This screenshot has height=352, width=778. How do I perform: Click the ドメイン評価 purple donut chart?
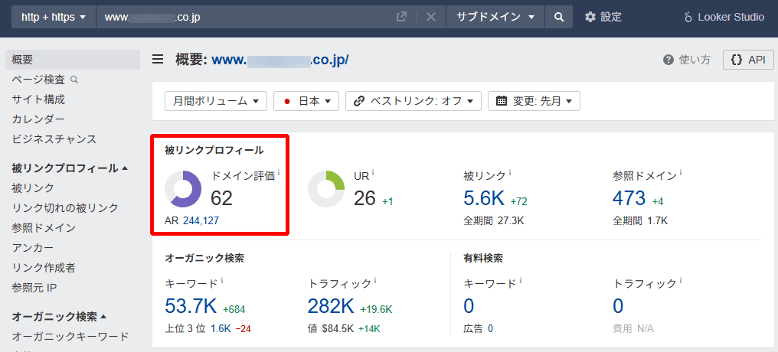tap(183, 189)
